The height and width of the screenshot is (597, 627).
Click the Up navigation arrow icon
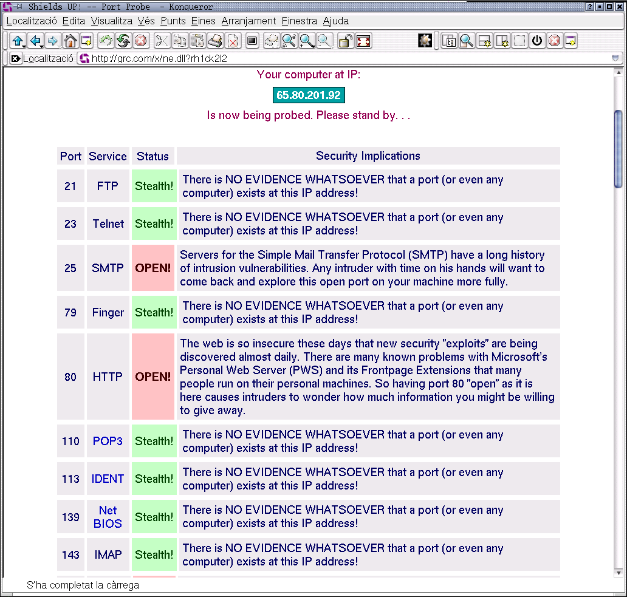click(17, 40)
